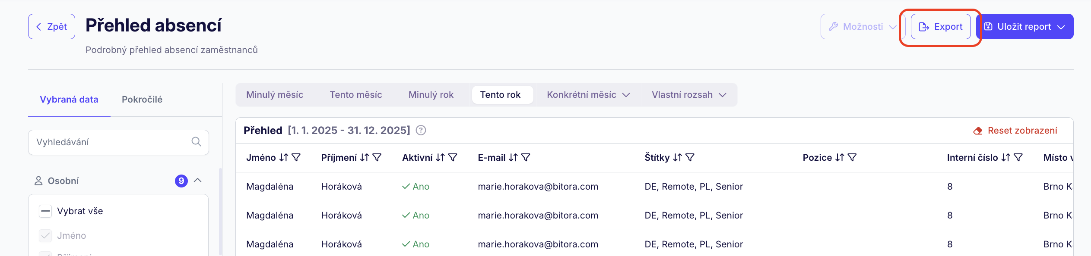
Task: Switch to the Pokročilé tab
Action: coord(142,100)
